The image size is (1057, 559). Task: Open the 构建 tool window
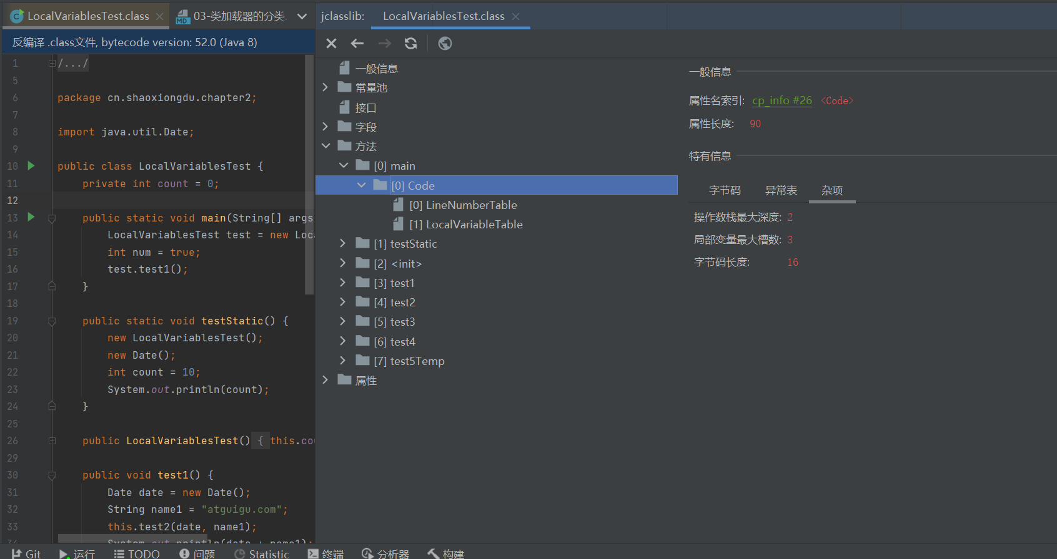coord(445,553)
